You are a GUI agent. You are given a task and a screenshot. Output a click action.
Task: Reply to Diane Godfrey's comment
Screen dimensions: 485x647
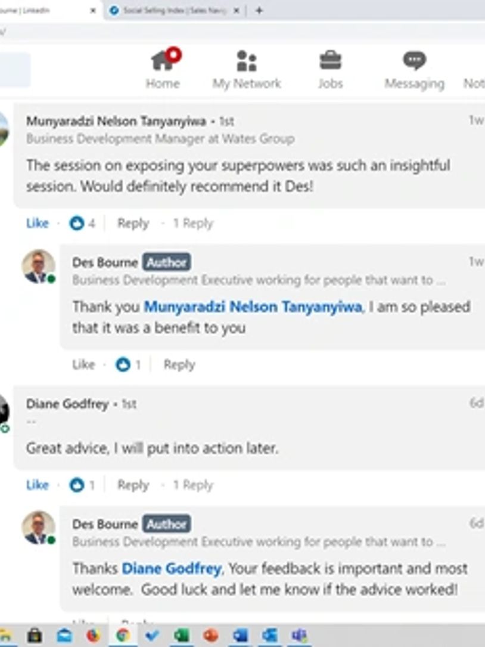pos(133,485)
